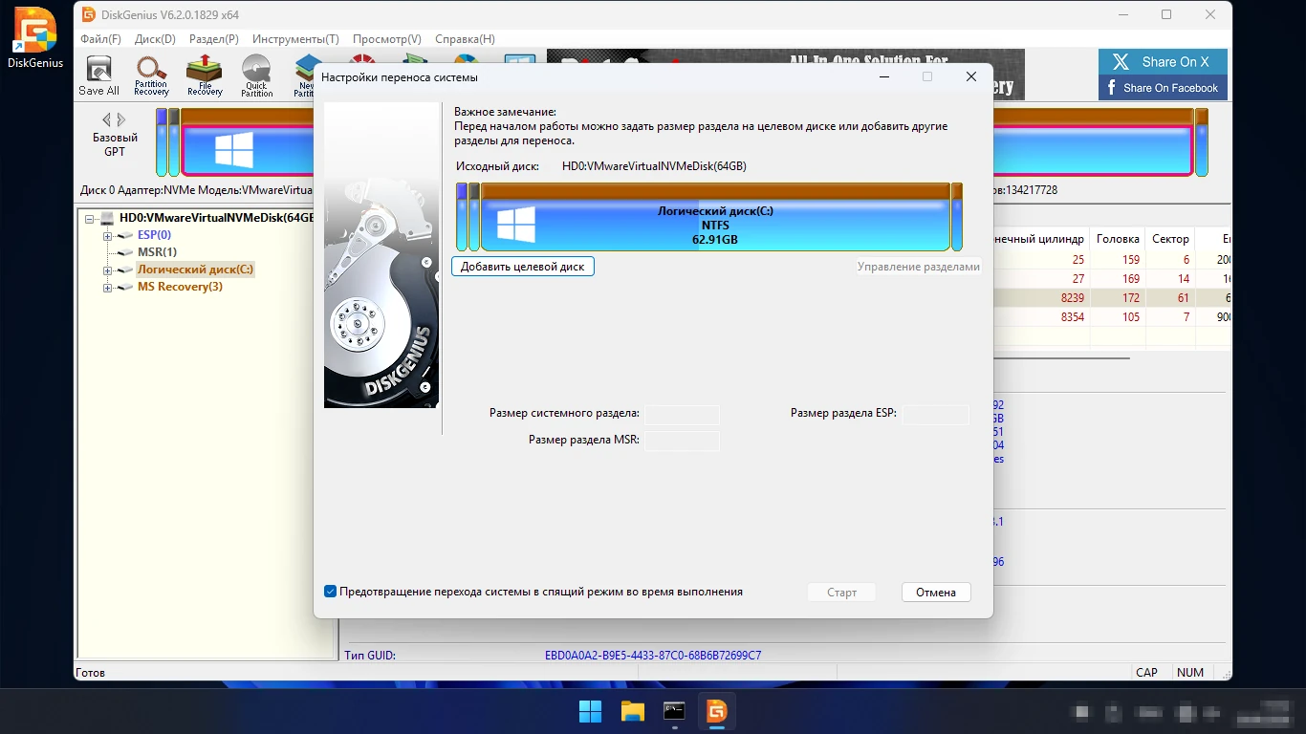Open the Просмотр(V) menu
The width and height of the screenshot is (1306, 734).
point(387,39)
